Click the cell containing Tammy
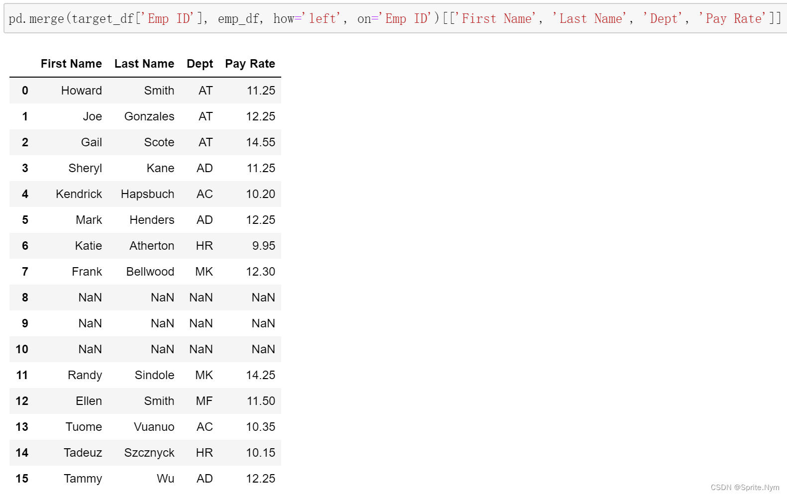Image resolution: width=787 pixels, height=496 pixels. click(83, 479)
